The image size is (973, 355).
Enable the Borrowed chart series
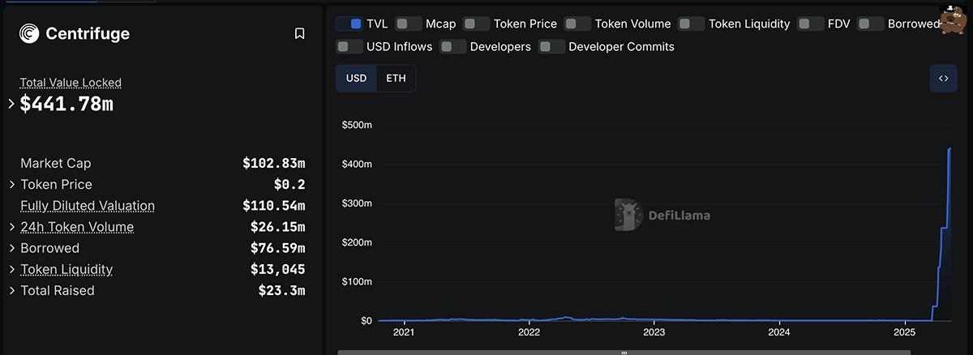[870, 24]
